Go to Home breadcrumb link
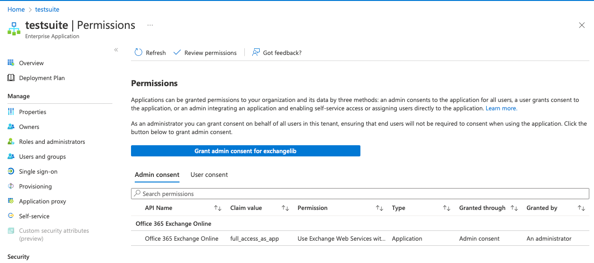The height and width of the screenshot is (263, 594). [x=16, y=9]
